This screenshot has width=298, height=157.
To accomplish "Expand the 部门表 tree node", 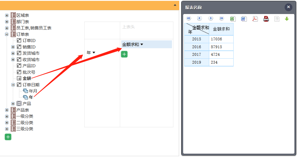I will click(7, 22).
